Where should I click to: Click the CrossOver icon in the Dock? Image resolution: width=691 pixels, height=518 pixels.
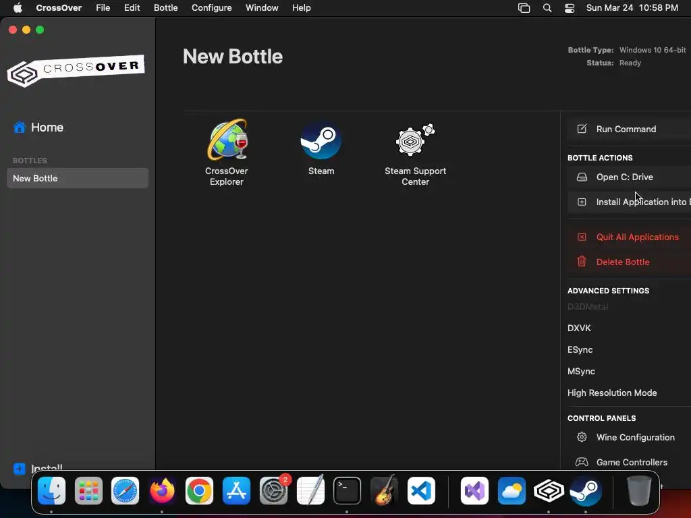[549, 491]
